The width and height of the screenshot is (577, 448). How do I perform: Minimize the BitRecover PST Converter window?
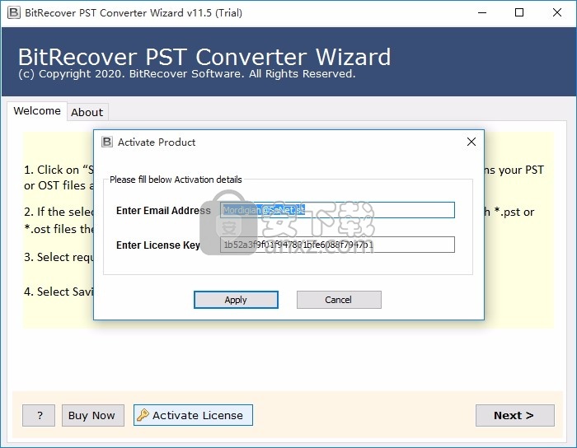[x=482, y=13]
